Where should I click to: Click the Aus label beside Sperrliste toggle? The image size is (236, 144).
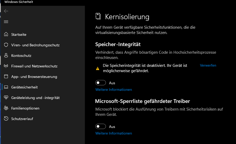tap(112, 127)
